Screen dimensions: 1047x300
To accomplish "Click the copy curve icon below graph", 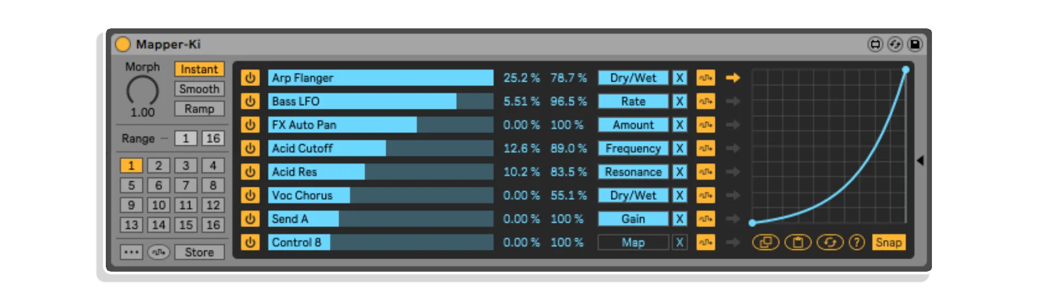I will coord(766,242).
